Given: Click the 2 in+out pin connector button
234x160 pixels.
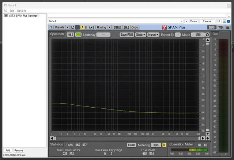Looking at the screenshot, I should pos(207,21).
